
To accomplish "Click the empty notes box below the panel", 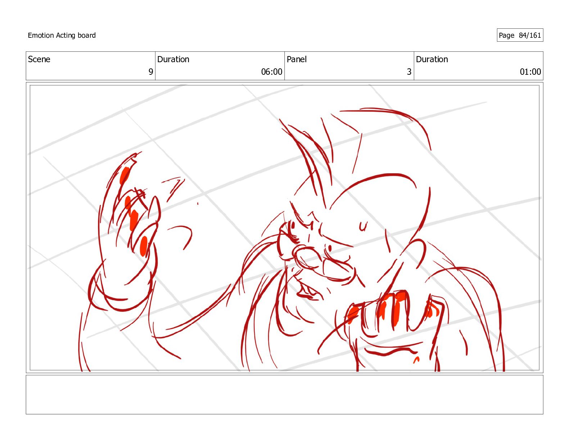I will pyautogui.click(x=284, y=395).
